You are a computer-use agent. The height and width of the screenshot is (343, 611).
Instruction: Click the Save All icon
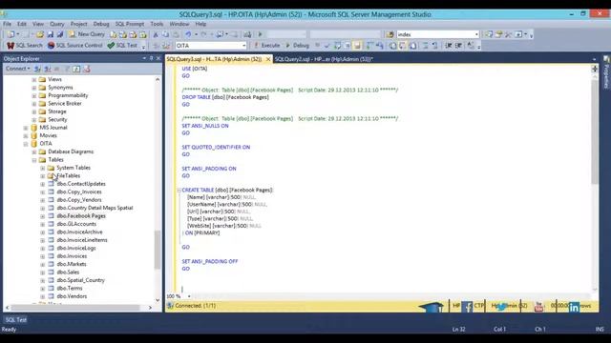coord(60,34)
